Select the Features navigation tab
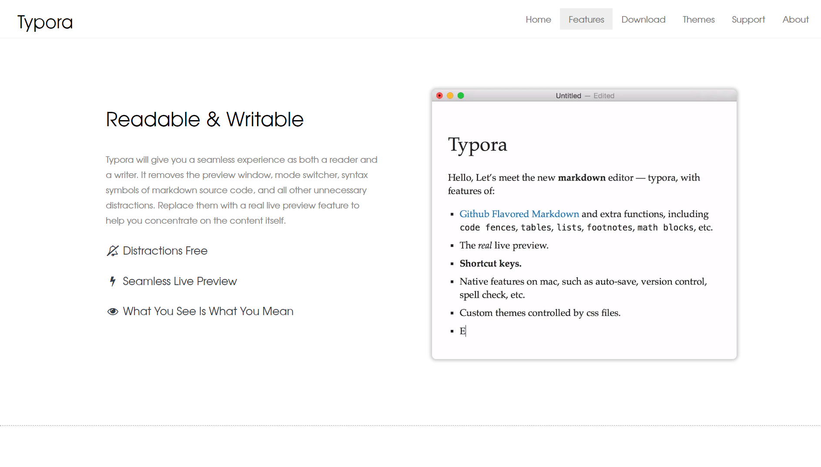 [586, 20]
